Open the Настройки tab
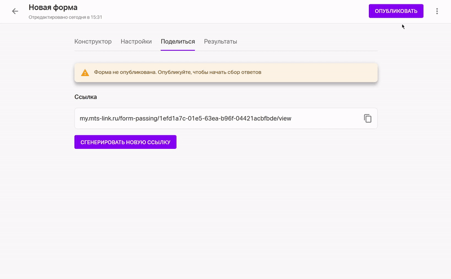This screenshot has height=279, width=451. pos(136,41)
